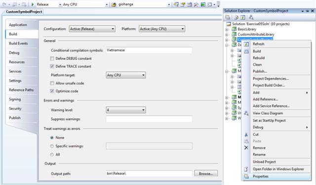The height and width of the screenshot is (185, 316).
Task: Select the CustomSymbolProject document tab
Action: 24,12
